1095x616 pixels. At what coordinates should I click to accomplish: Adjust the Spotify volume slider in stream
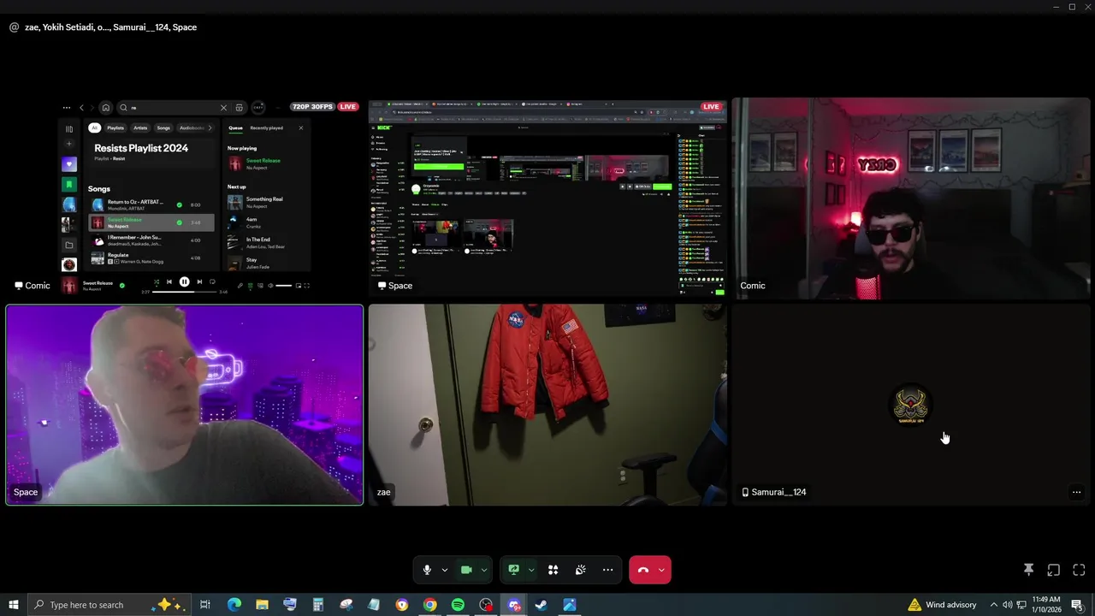[x=283, y=286]
